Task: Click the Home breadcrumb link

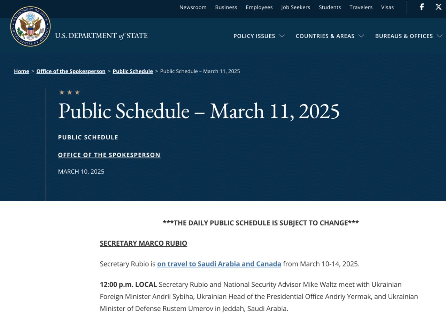Action: (21, 71)
